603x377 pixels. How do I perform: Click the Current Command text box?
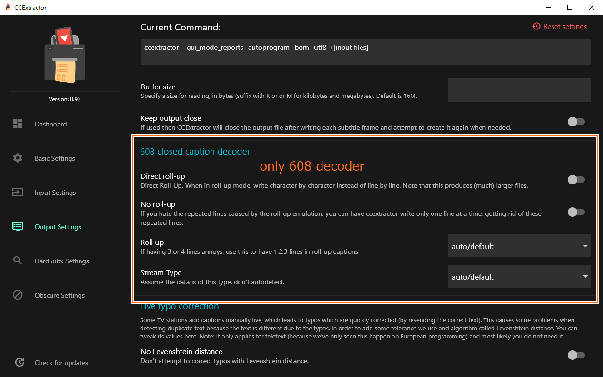point(366,52)
